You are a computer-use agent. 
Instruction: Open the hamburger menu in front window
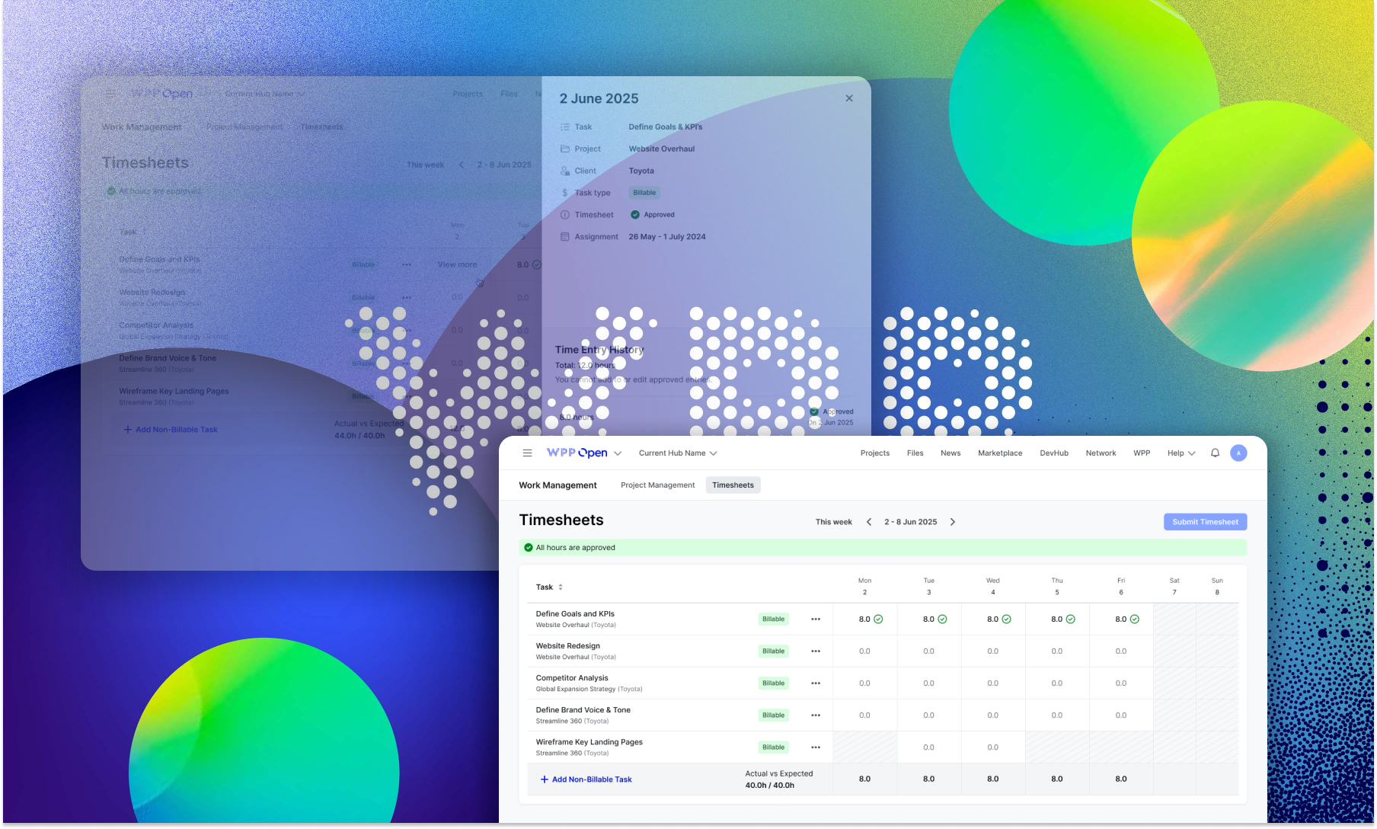(x=527, y=453)
